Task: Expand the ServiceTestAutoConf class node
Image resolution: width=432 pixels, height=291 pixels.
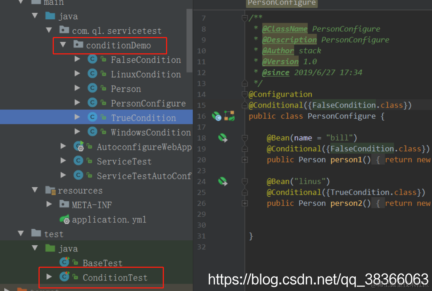Action: point(63,175)
